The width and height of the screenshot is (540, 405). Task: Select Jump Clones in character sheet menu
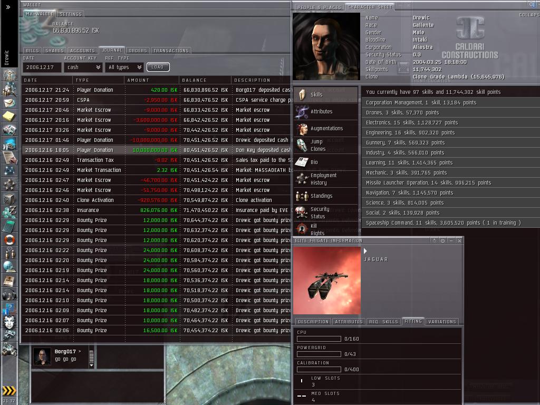[326, 145]
